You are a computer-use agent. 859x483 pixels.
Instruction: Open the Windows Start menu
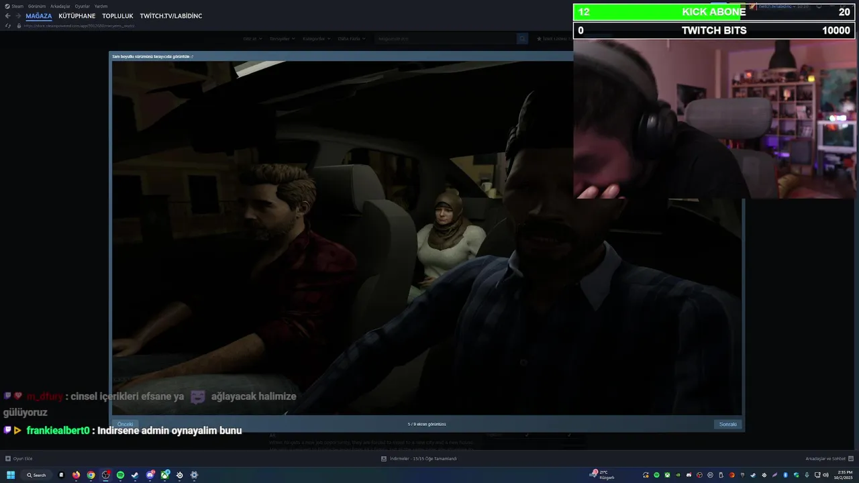tap(11, 475)
